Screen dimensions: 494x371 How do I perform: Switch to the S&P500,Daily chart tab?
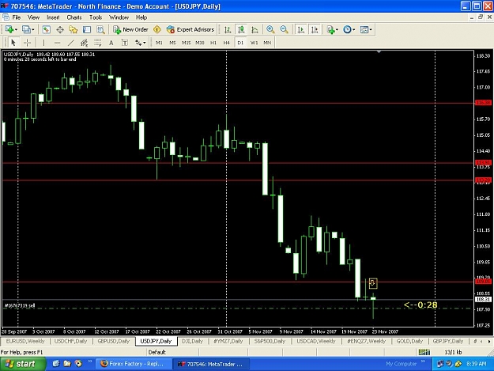coord(270,341)
